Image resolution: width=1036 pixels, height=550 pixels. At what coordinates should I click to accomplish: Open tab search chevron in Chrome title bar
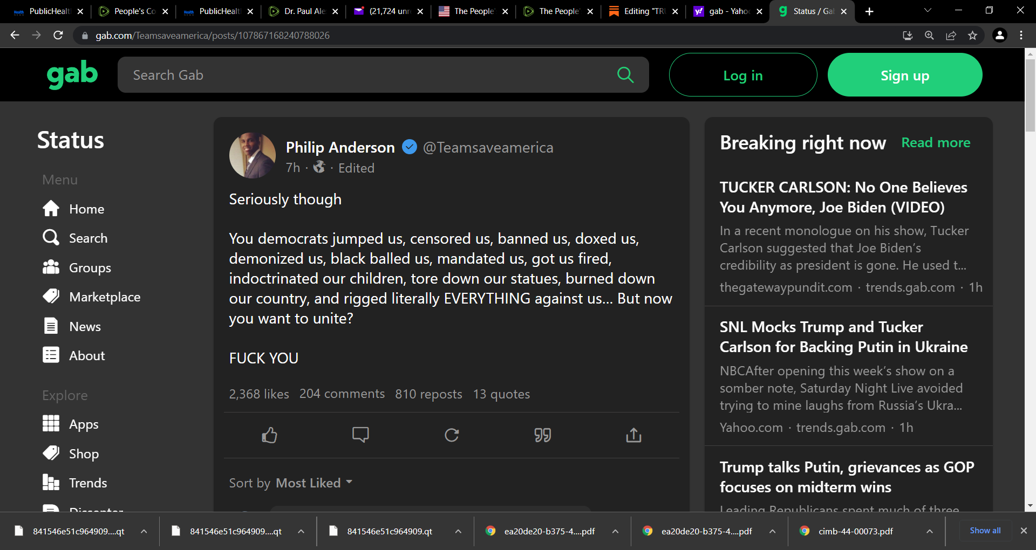click(x=928, y=10)
